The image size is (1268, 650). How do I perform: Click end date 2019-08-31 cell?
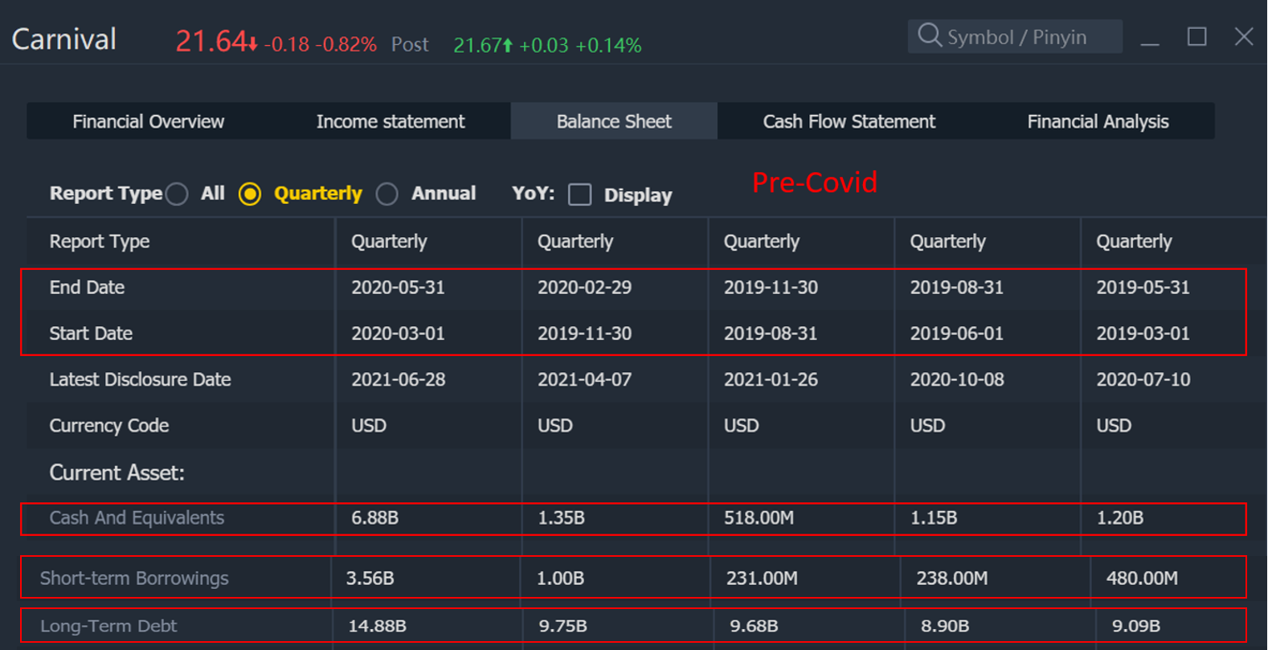(957, 288)
